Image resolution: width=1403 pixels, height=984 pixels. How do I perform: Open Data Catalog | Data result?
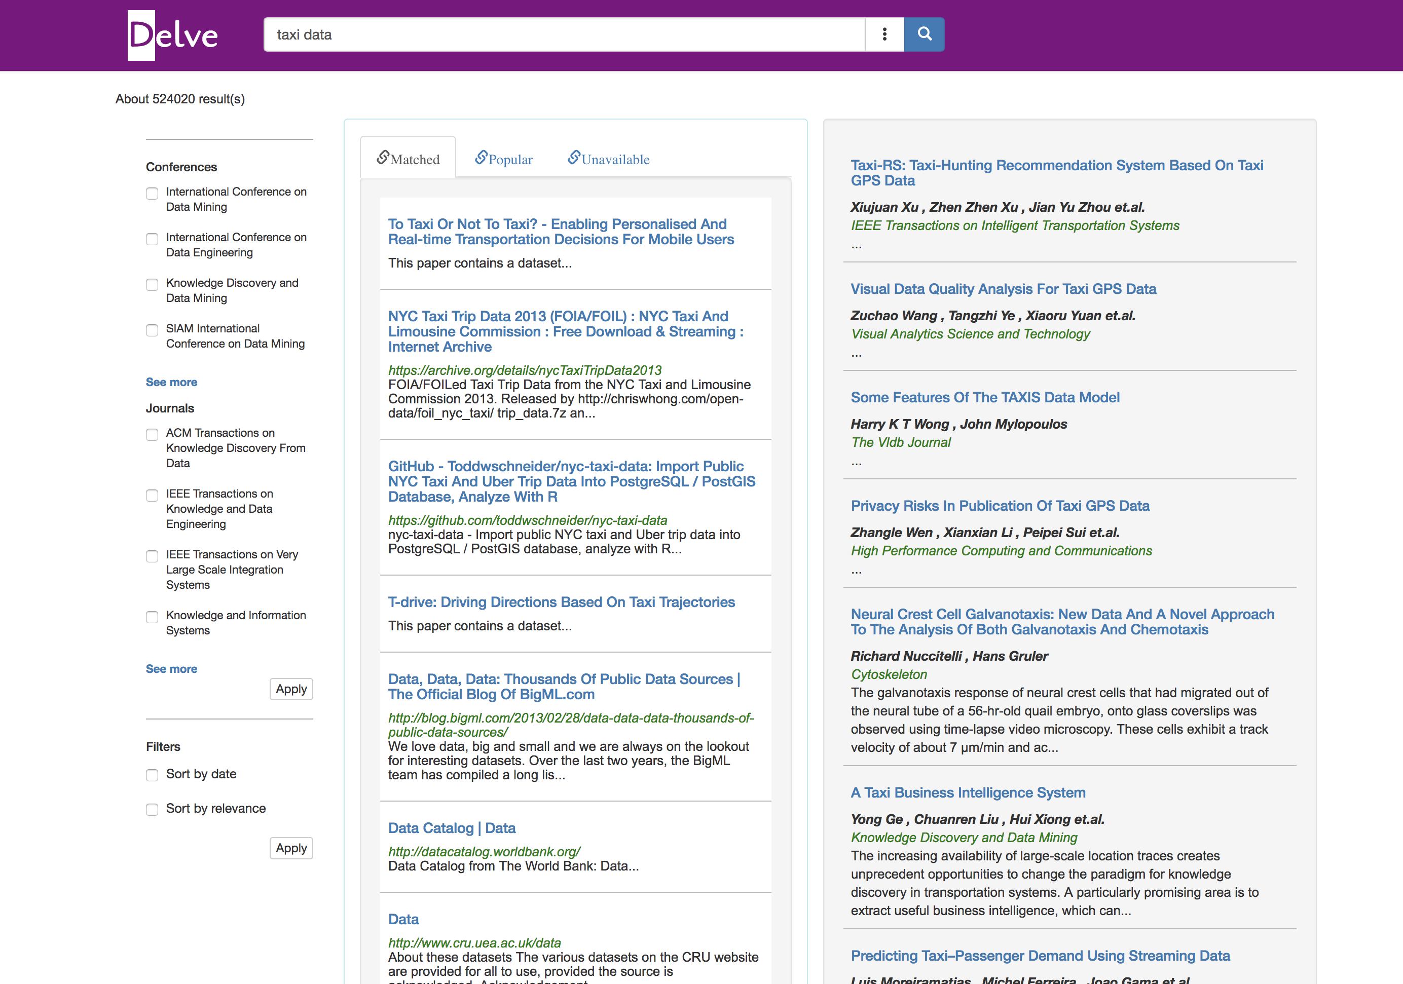coord(452,828)
